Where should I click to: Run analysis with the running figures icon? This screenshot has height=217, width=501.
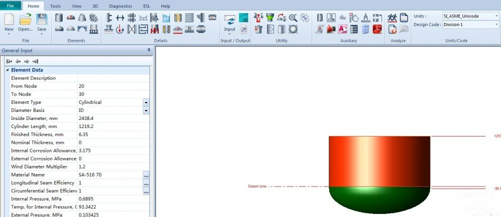coord(392,17)
